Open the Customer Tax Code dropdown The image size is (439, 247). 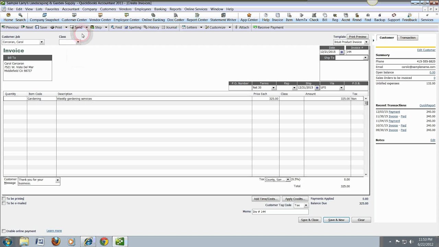point(306,205)
